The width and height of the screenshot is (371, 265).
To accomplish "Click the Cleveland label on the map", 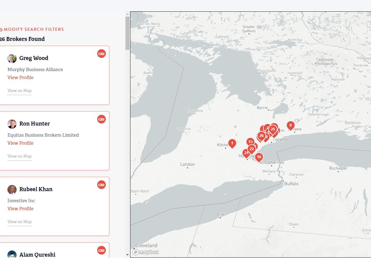I will coord(146,246).
